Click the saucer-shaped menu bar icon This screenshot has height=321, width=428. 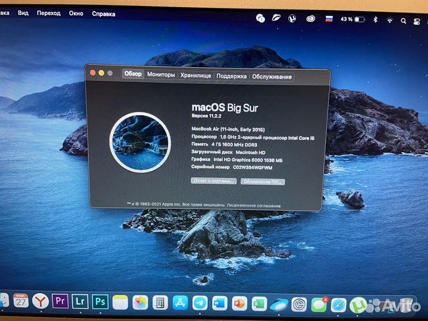click(x=276, y=18)
